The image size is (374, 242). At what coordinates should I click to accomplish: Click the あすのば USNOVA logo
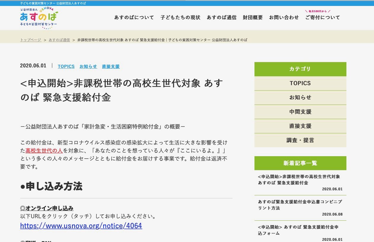point(39,18)
